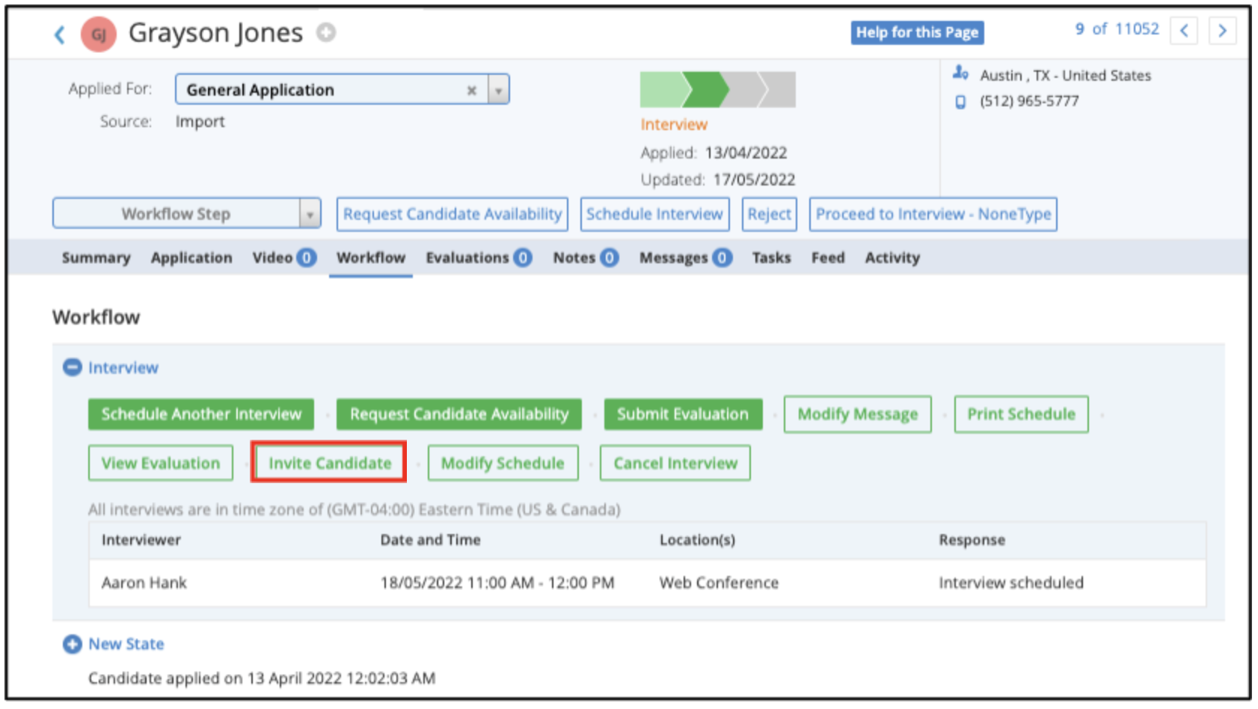Click Help for this Page button
This screenshot has width=1258, height=709.
917,32
